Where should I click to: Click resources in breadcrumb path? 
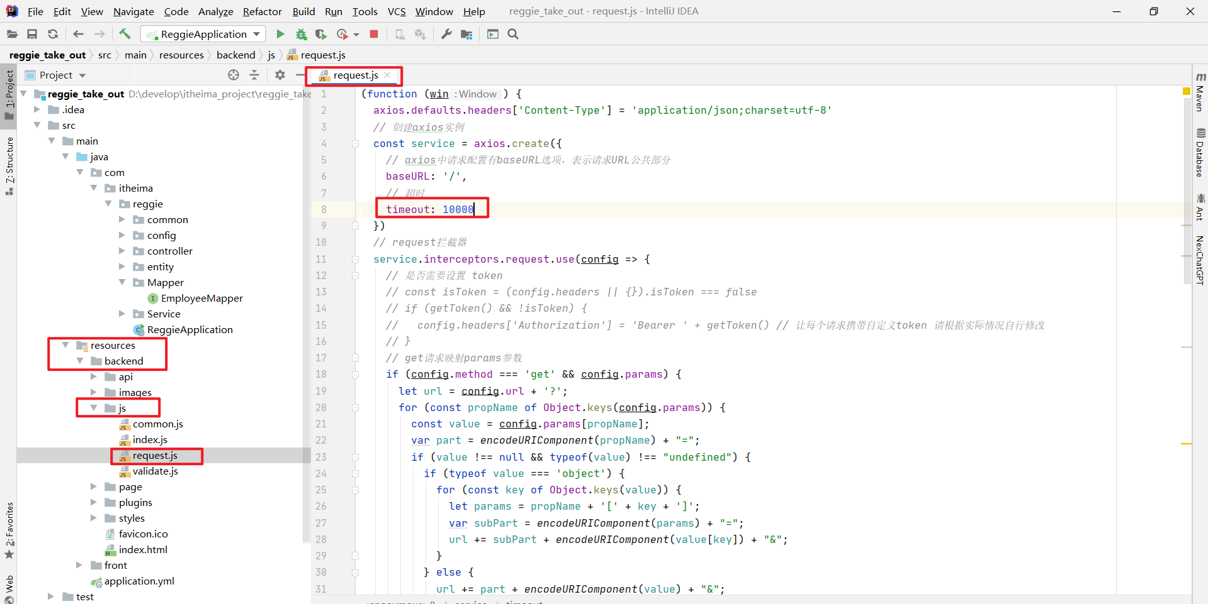tap(181, 55)
